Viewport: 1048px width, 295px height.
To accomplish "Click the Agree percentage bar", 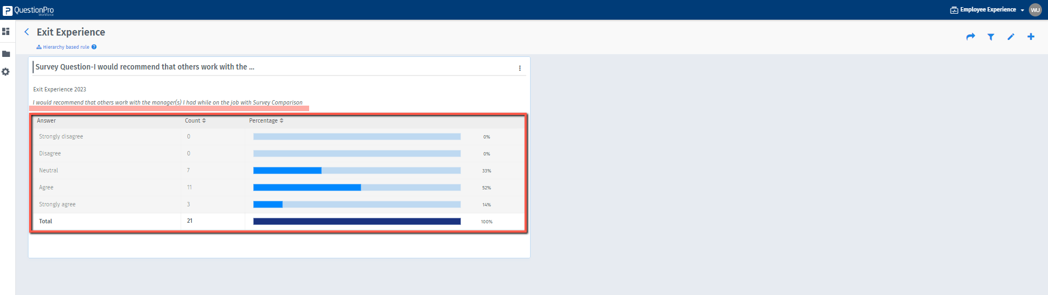I will [357, 187].
